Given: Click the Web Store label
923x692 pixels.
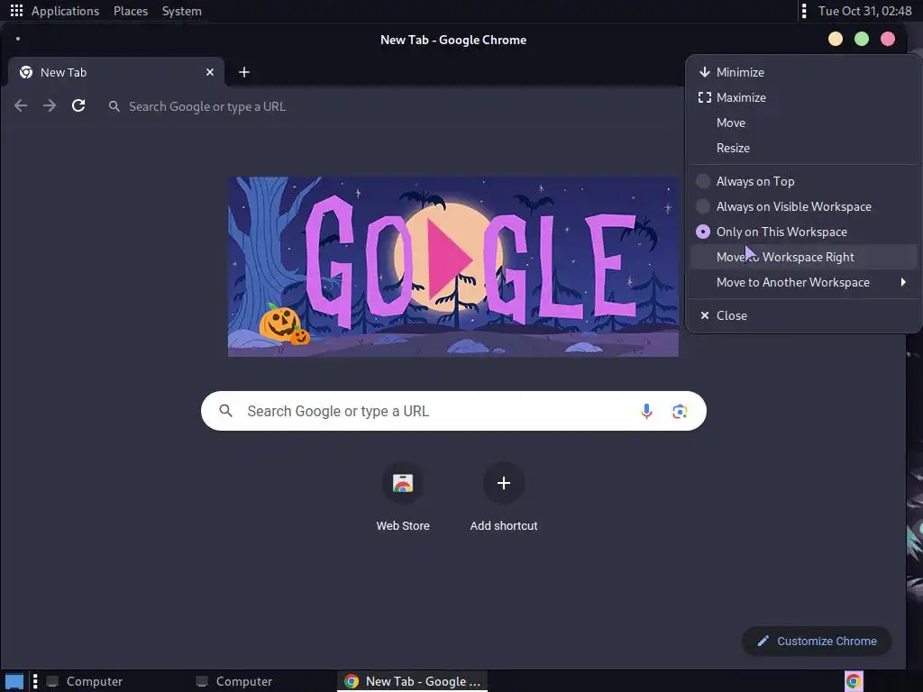Looking at the screenshot, I should [x=403, y=525].
